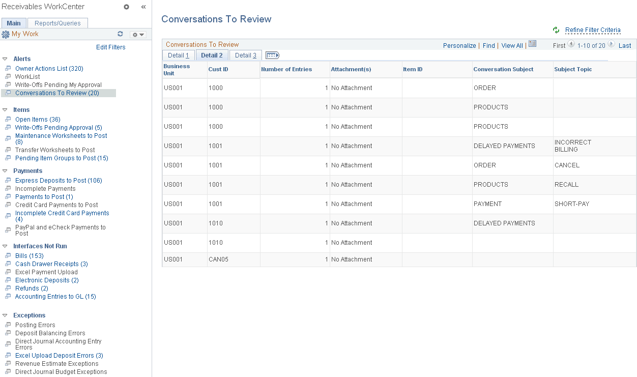Click icon beside Bills link
The width and height of the screenshot is (637, 377).
click(8, 255)
